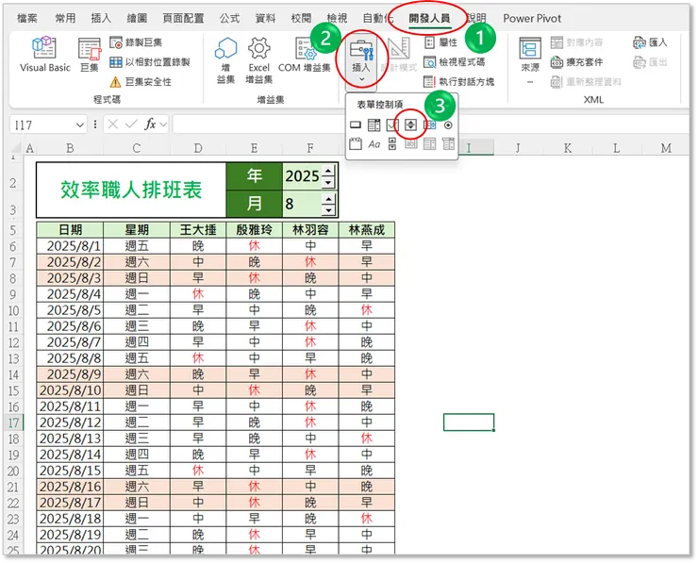Insert a form Spin Button control
This screenshot has height=563, width=698.
tap(410, 125)
